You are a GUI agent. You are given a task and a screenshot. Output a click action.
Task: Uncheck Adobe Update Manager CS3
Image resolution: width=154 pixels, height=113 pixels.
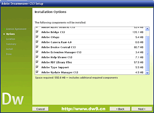click(37, 72)
